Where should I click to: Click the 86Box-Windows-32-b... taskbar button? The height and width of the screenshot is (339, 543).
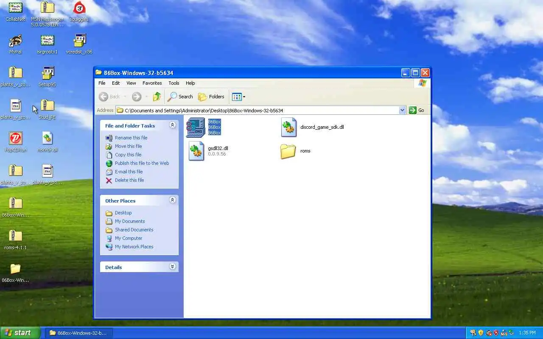(79, 333)
